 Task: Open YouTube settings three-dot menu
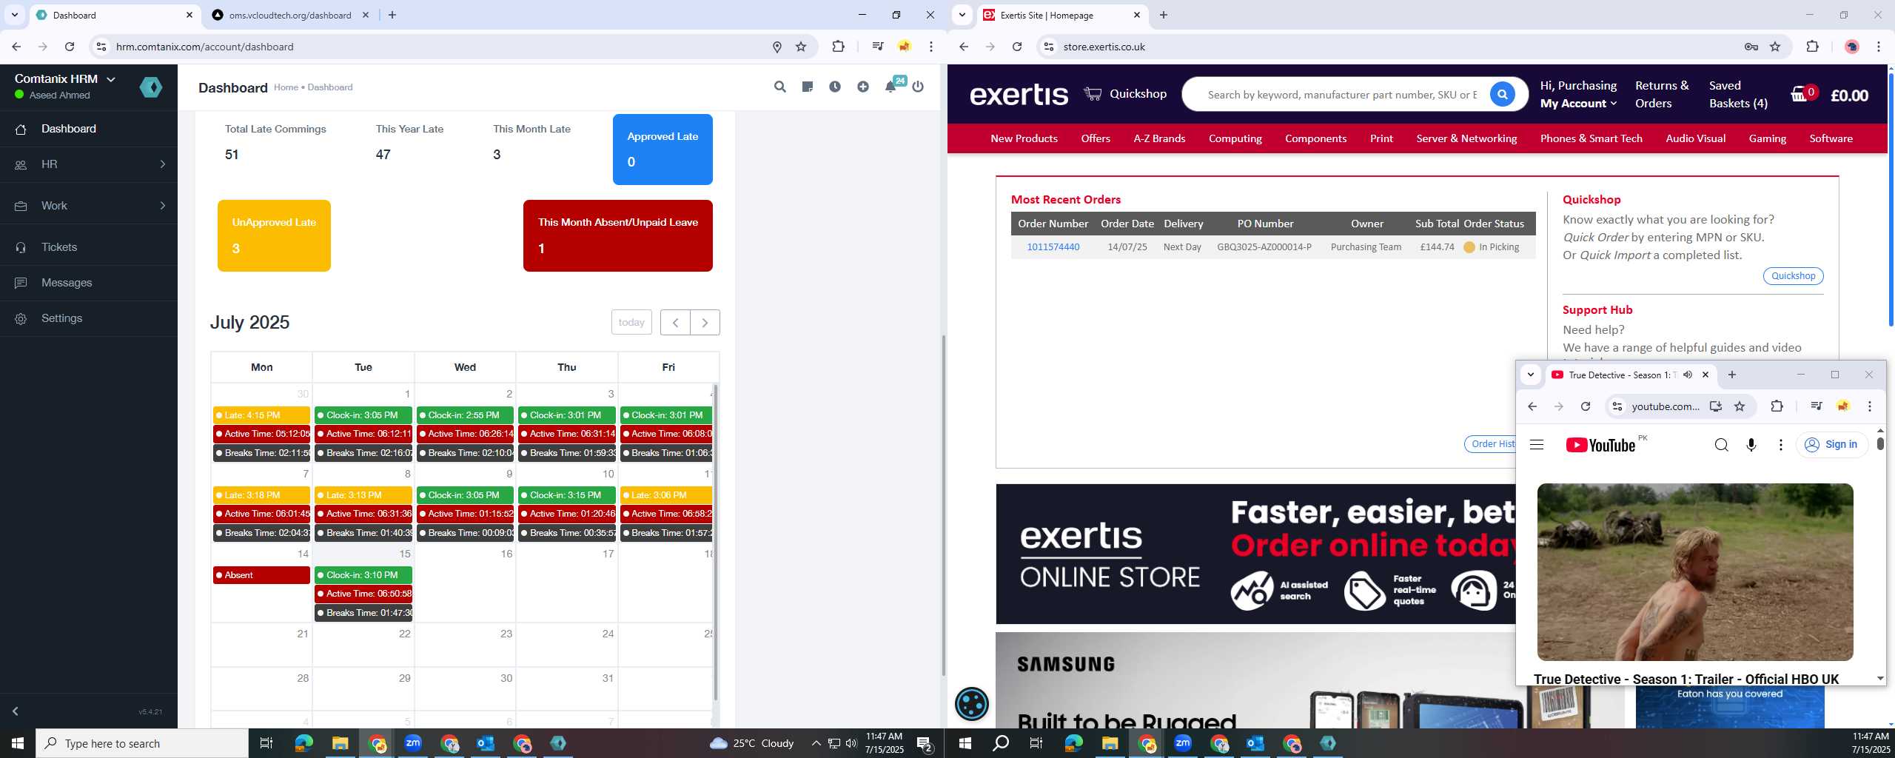pos(1781,445)
